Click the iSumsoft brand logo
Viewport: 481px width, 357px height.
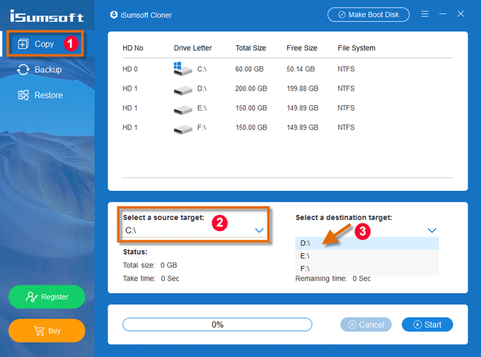pos(47,16)
